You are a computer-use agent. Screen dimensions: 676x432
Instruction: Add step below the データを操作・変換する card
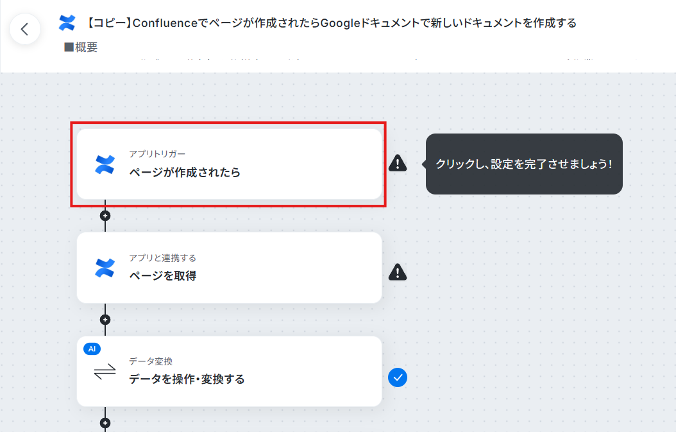(x=105, y=423)
